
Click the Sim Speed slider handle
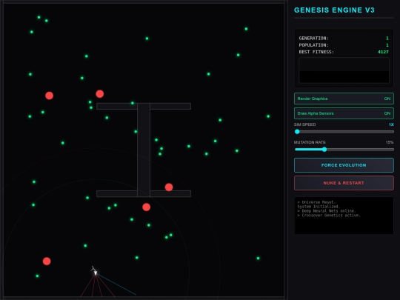(297, 132)
